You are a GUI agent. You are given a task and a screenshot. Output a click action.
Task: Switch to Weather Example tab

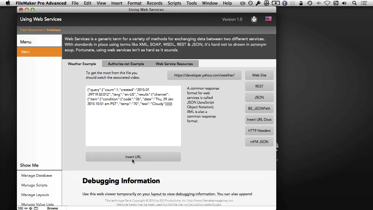tap(82, 64)
